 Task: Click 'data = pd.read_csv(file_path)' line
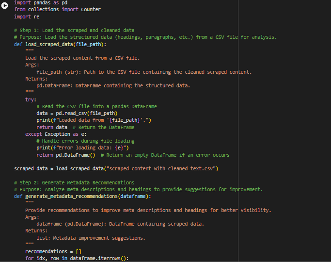(77, 113)
